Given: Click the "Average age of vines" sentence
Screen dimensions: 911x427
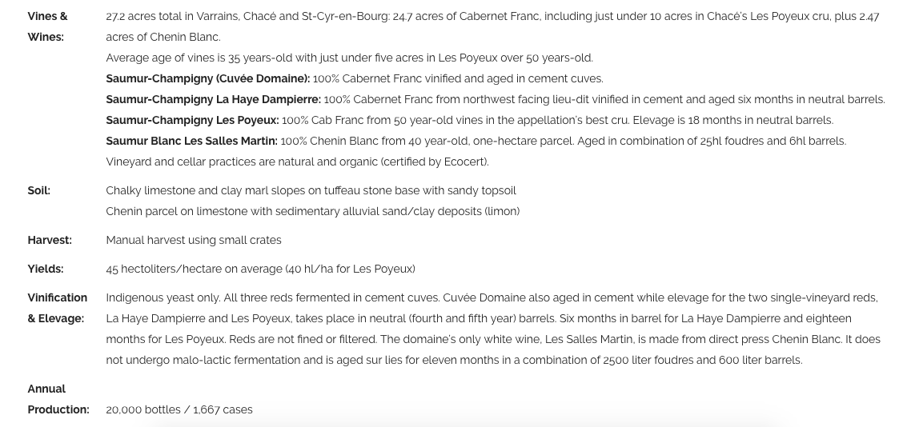Looking at the screenshot, I should tap(349, 58).
